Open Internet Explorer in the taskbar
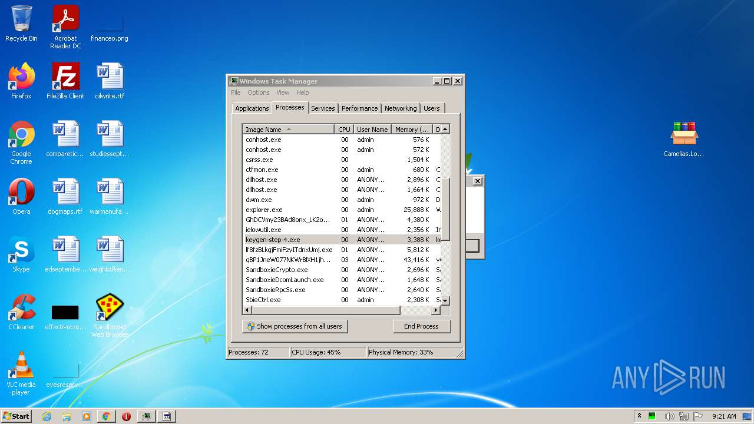Screen dimensions: 754x424 [47, 416]
